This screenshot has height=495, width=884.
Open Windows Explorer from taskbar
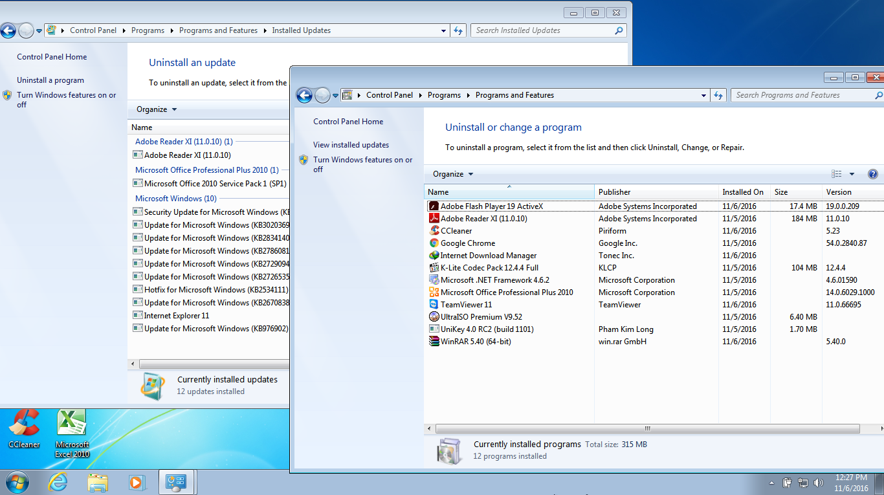98,482
